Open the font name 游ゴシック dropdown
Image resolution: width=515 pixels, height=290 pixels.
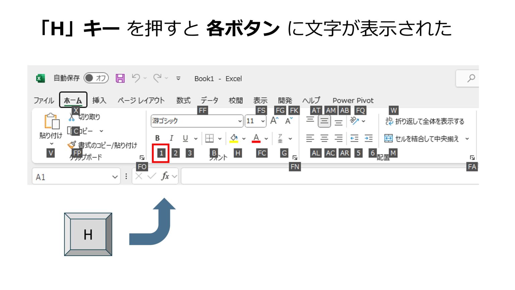point(240,121)
